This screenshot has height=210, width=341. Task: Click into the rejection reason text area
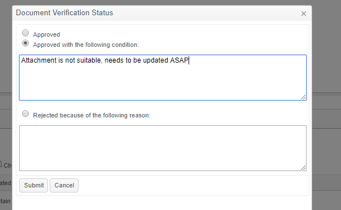(163, 148)
